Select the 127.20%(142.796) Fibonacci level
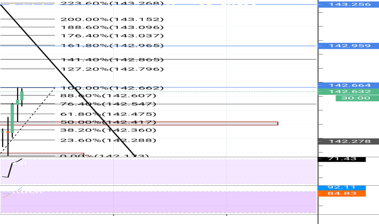379x224 pixels. [112, 69]
